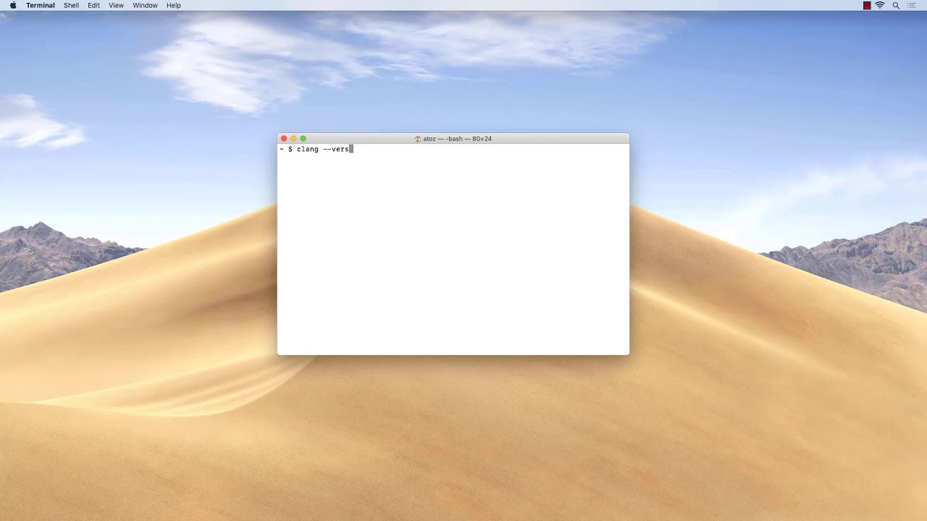Click the home folder icon in Terminal title
This screenshot has height=521, width=927.
click(418, 138)
